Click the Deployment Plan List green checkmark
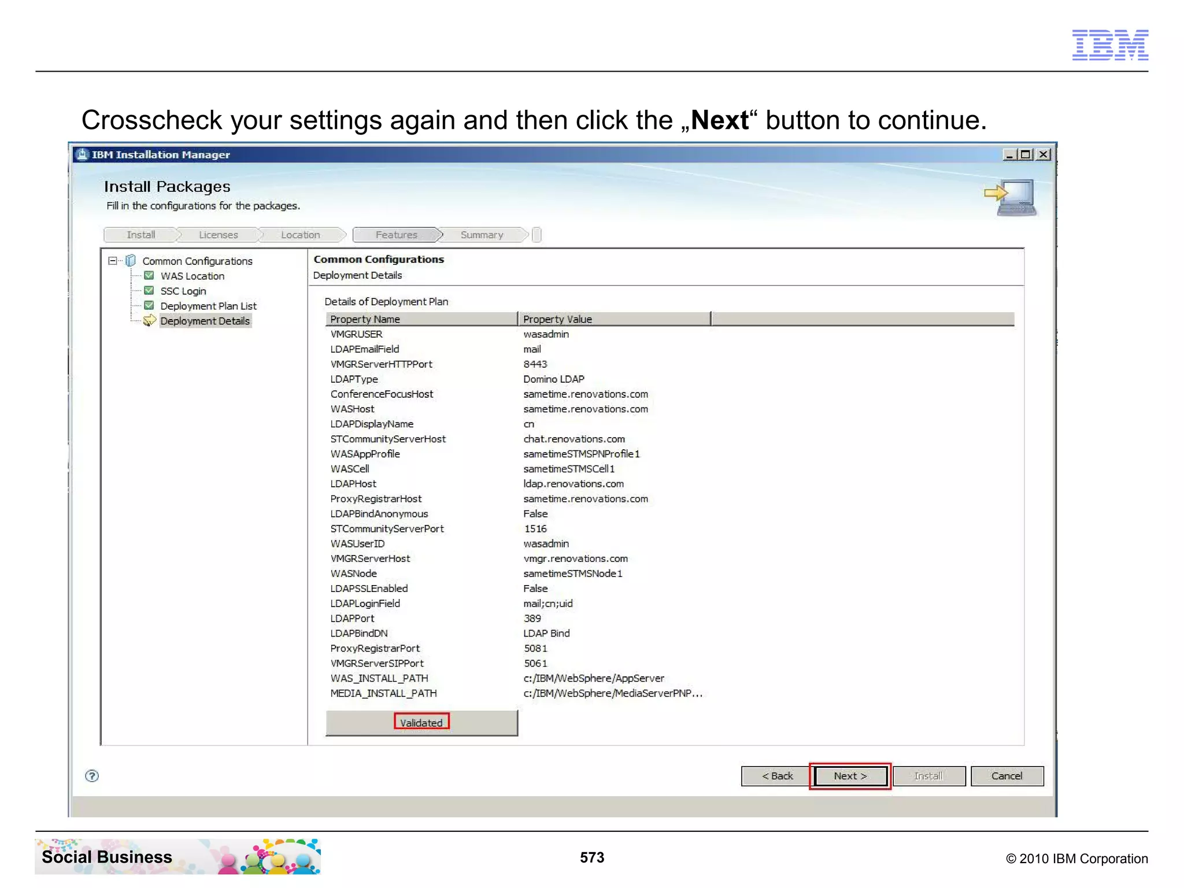The width and height of the screenshot is (1184, 888). click(x=149, y=305)
